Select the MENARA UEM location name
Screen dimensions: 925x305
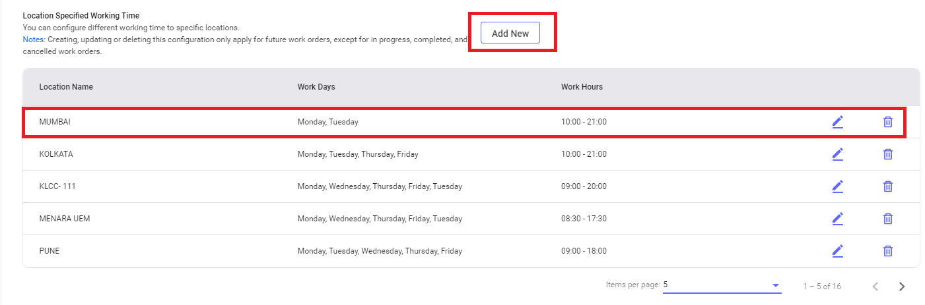click(x=65, y=219)
